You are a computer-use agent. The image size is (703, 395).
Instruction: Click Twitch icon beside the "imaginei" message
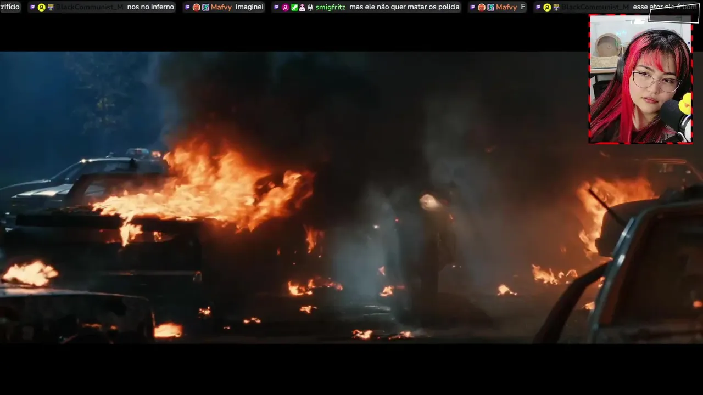point(187,7)
